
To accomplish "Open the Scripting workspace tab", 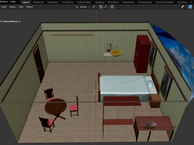I will (182, 2).
